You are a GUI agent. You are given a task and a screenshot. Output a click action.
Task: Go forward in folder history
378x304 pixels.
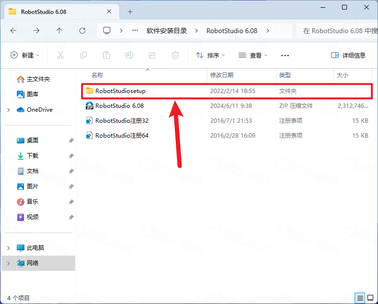(36, 31)
